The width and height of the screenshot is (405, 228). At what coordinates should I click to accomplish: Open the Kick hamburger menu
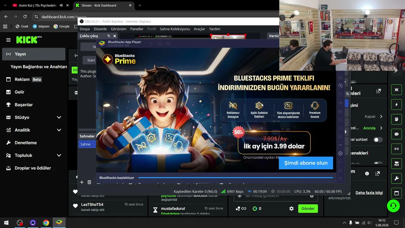click(x=9, y=40)
